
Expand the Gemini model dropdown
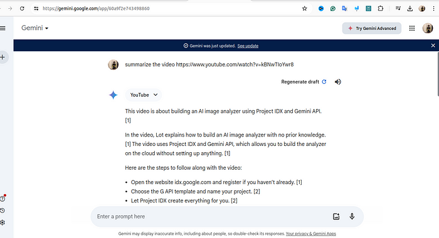pyautogui.click(x=35, y=28)
